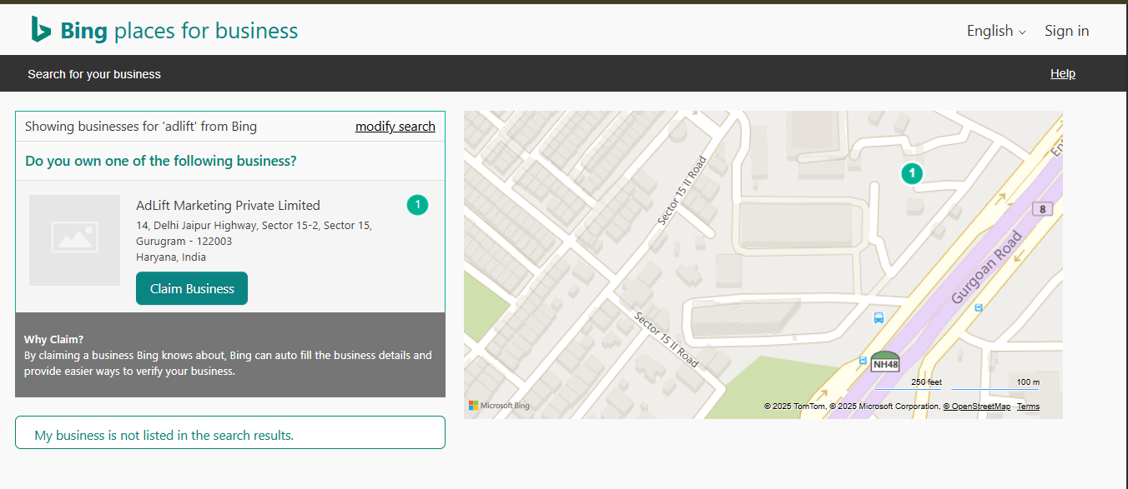Screen dimensions: 1128x489
Task: Open the Help link
Action: click(1062, 73)
